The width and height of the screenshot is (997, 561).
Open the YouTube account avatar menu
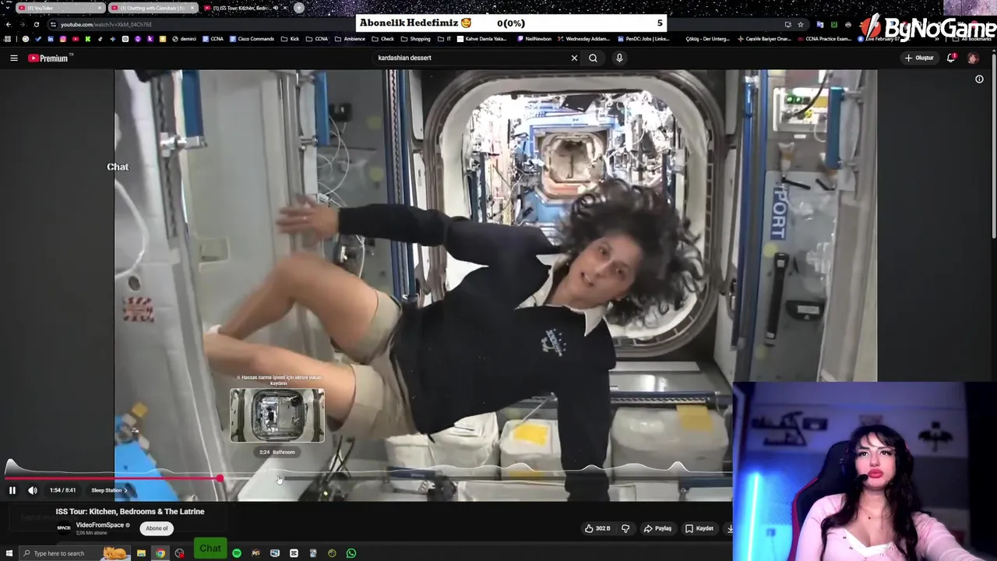[x=973, y=58]
